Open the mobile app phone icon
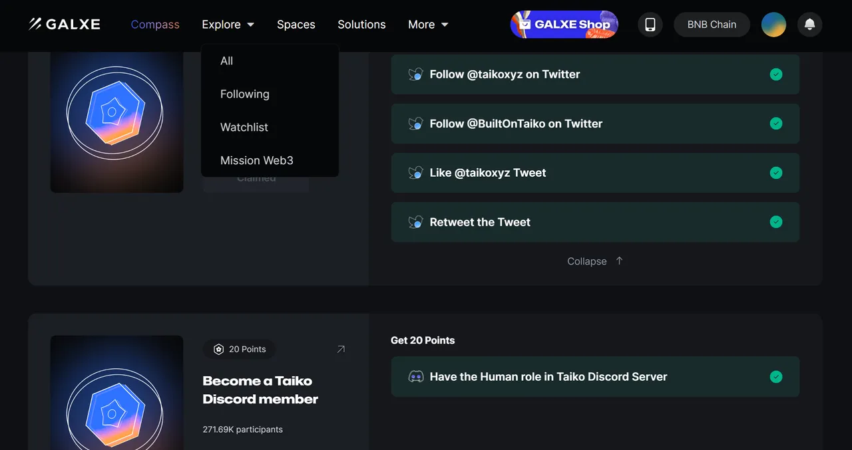The height and width of the screenshot is (450, 852). click(x=650, y=25)
